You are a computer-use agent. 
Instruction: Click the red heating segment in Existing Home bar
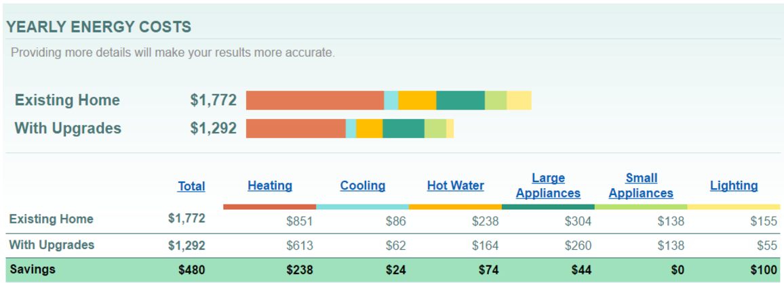point(315,100)
